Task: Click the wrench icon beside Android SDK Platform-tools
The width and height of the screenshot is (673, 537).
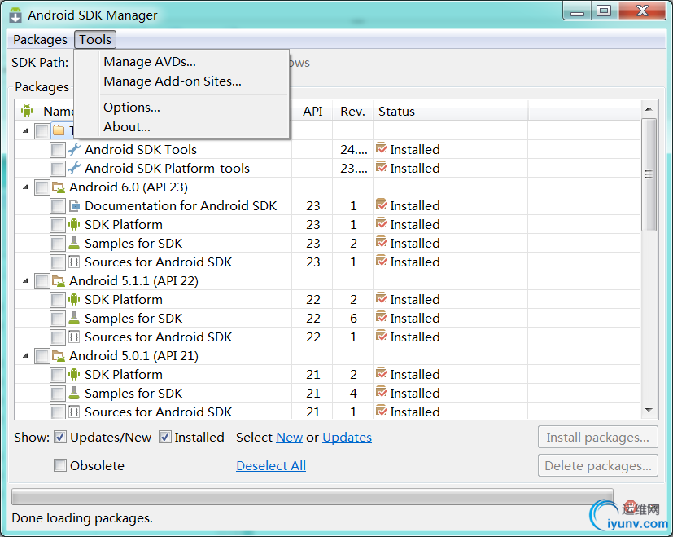Action: tap(74, 169)
